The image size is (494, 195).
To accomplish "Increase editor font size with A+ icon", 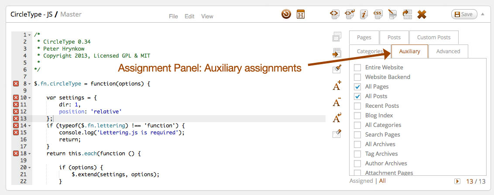I will click(x=336, y=86).
